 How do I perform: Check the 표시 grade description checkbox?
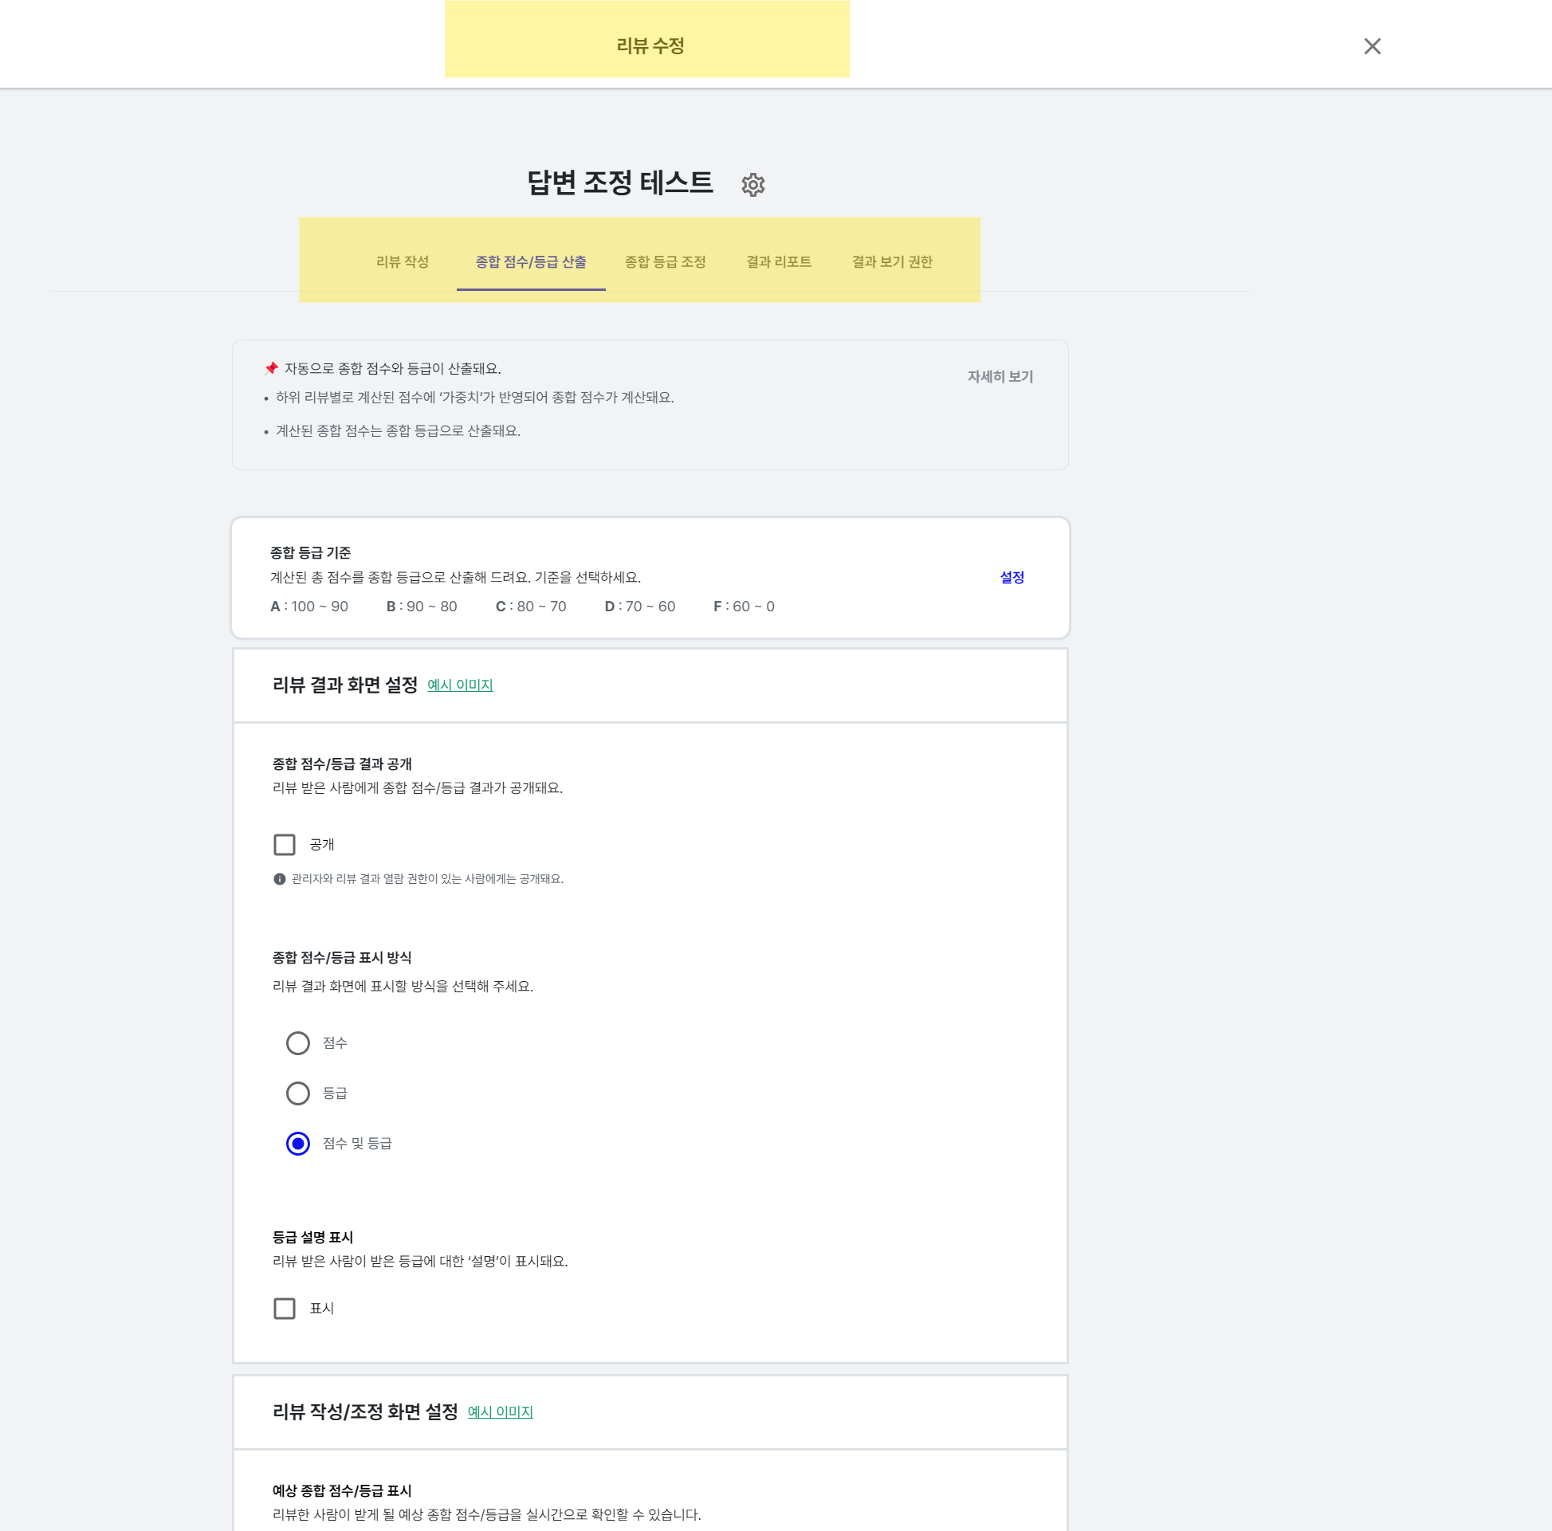(285, 1308)
